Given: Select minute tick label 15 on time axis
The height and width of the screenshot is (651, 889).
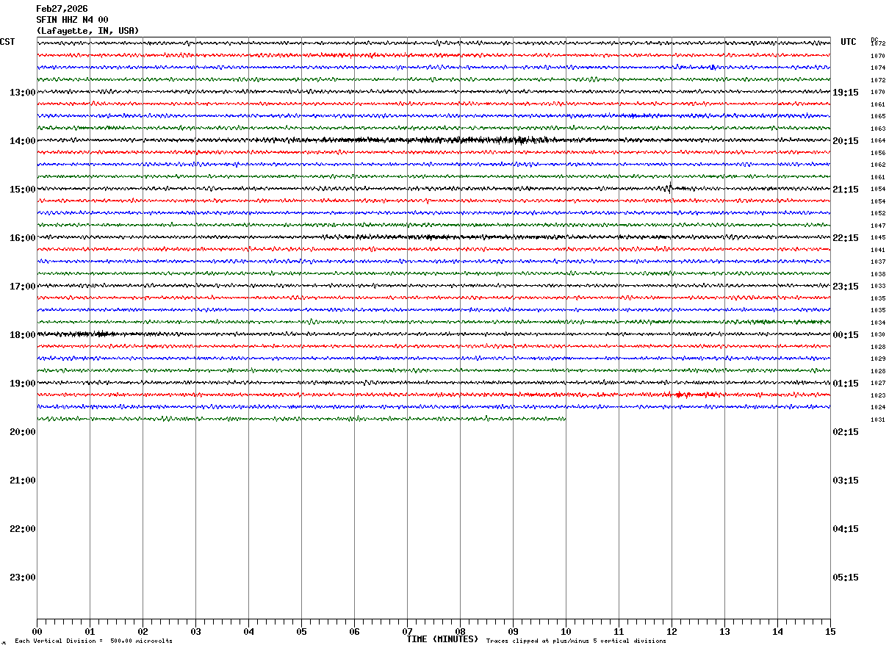Looking at the screenshot, I should 830,631.
